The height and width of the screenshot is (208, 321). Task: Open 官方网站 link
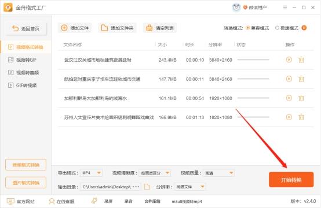click(x=21, y=202)
